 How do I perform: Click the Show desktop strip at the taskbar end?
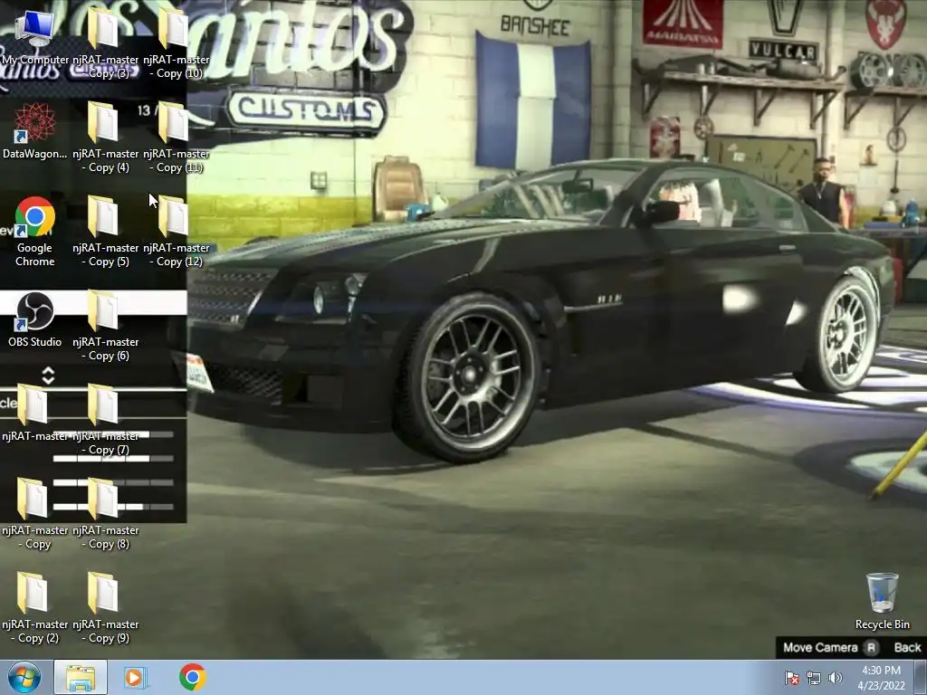[x=921, y=677]
